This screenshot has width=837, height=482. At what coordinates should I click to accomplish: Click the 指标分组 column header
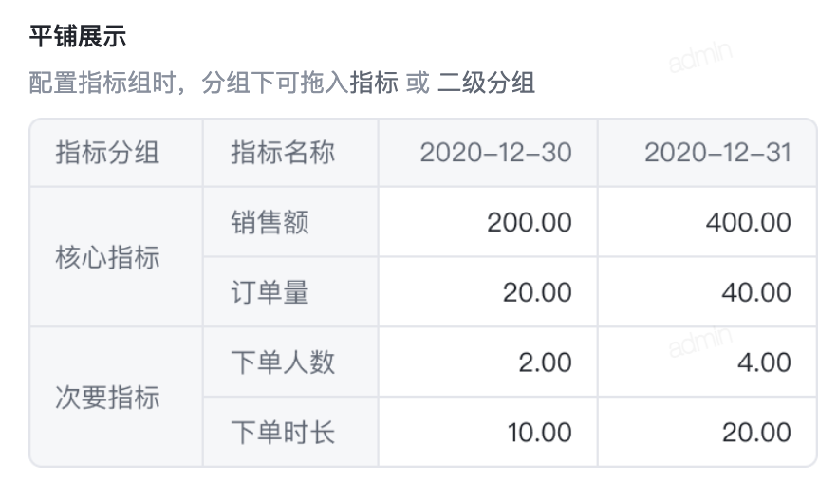tap(117, 153)
